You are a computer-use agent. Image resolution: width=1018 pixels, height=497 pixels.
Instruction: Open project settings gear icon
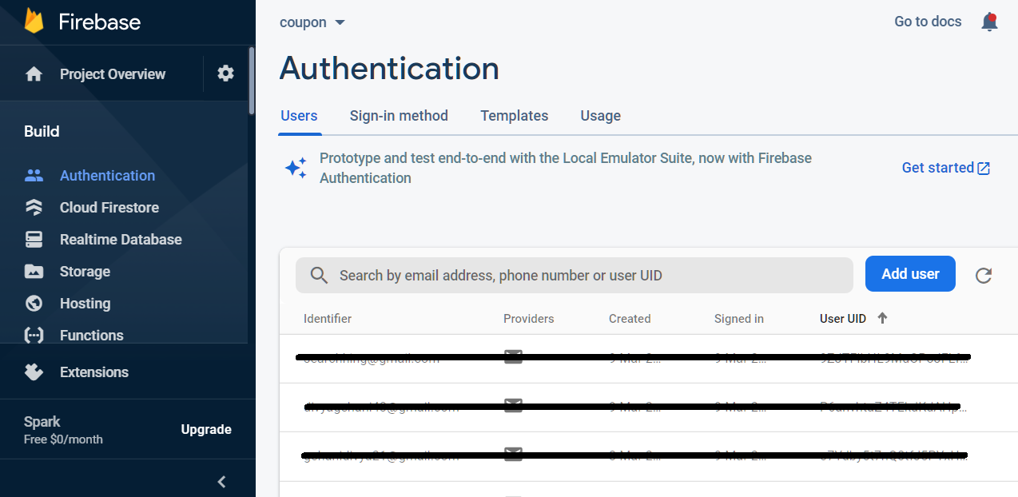(226, 74)
